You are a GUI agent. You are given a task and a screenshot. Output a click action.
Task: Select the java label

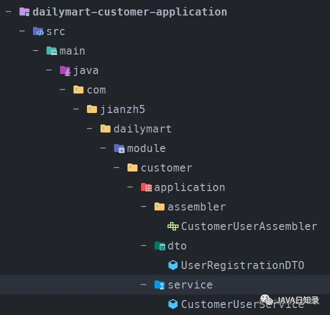pos(86,71)
